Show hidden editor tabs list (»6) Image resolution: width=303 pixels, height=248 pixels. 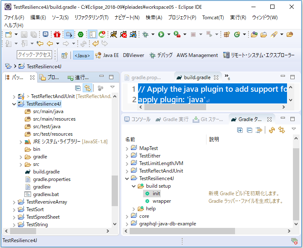(227, 77)
